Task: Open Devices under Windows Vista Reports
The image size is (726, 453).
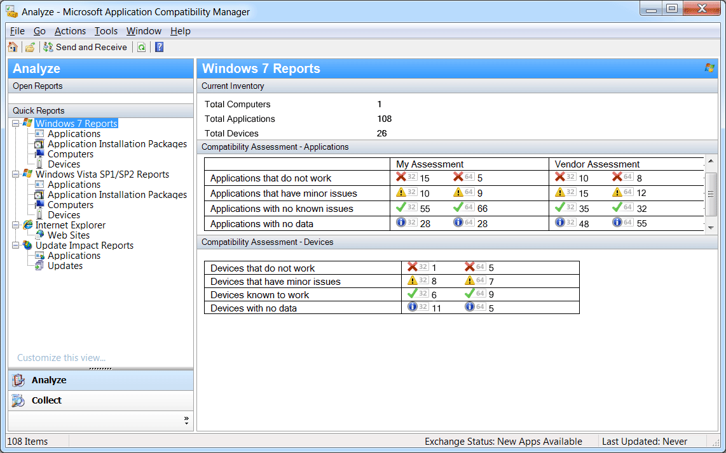Action: (64, 215)
